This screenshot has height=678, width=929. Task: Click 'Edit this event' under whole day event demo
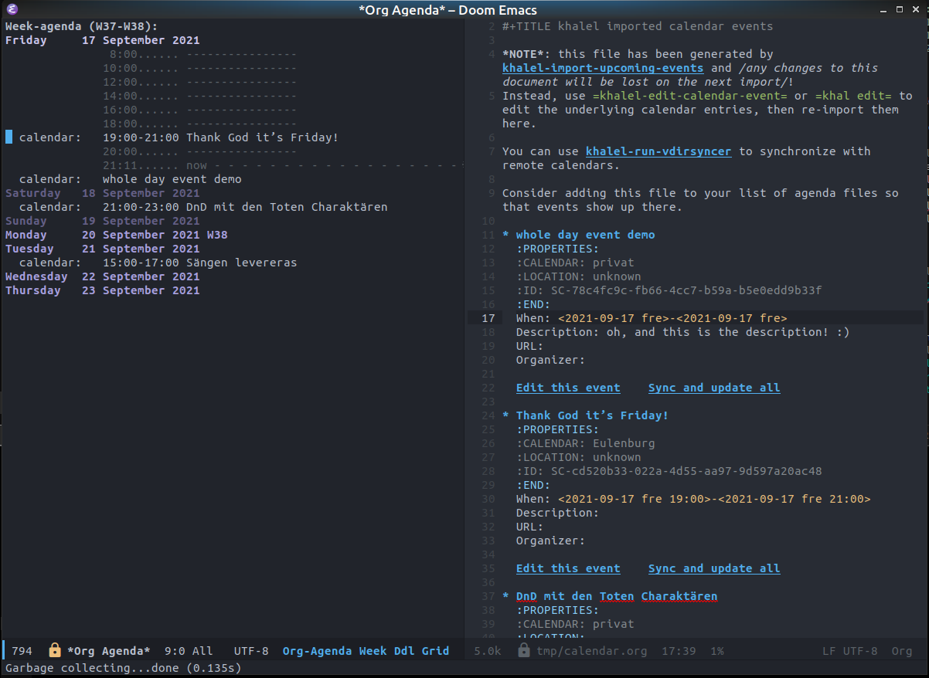point(568,387)
